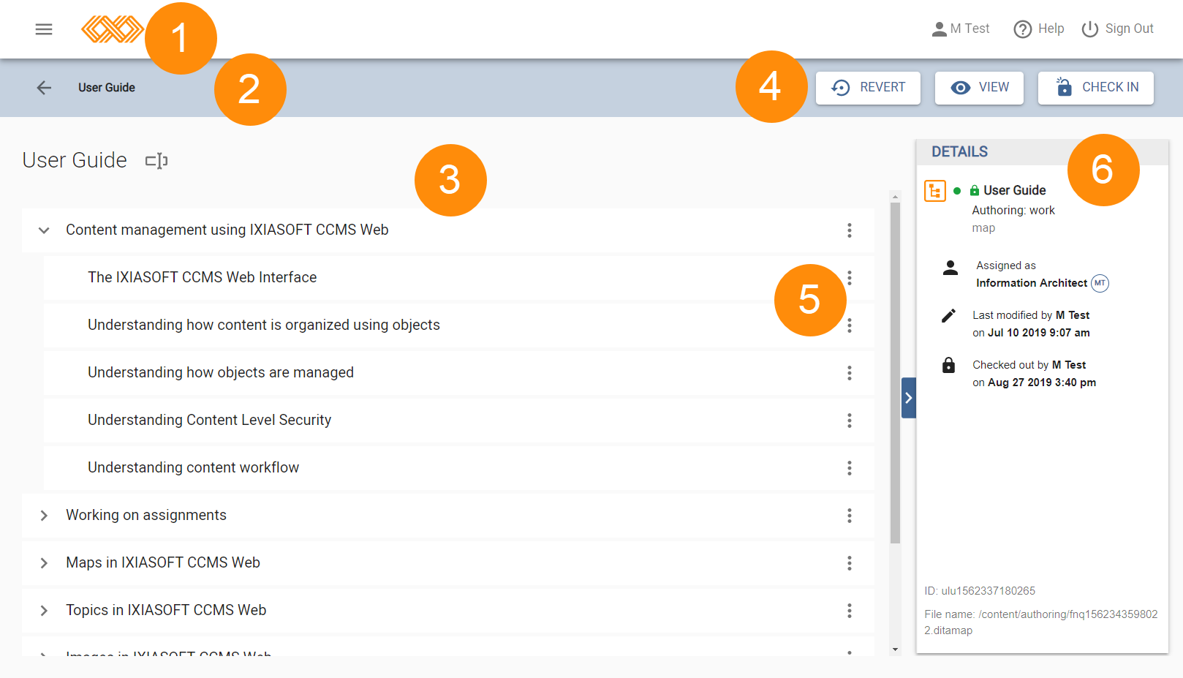Open options for Understanding Content Level Security
1183x678 pixels.
tap(849, 421)
